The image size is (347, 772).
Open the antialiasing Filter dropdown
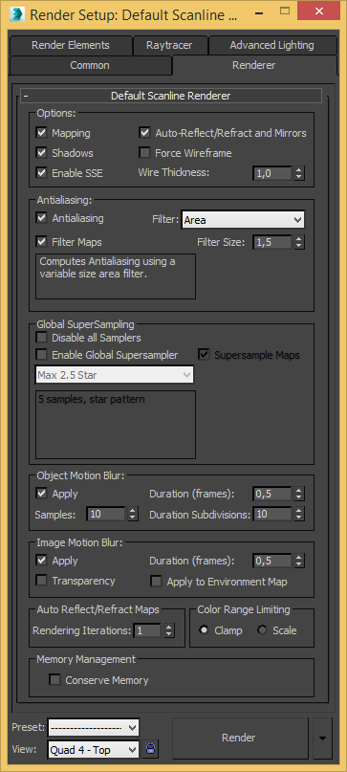coord(243,220)
